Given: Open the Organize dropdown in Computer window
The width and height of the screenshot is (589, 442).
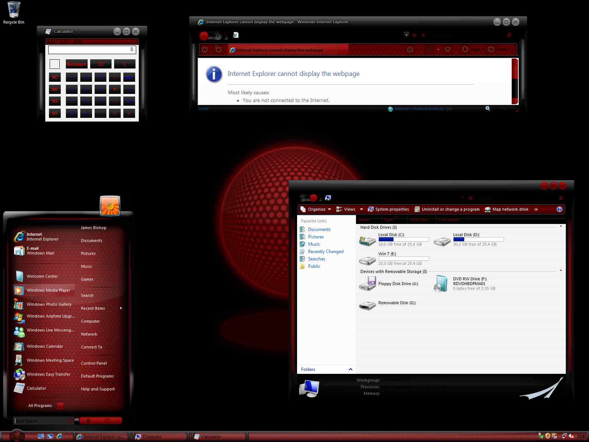Looking at the screenshot, I should (x=316, y=209).
